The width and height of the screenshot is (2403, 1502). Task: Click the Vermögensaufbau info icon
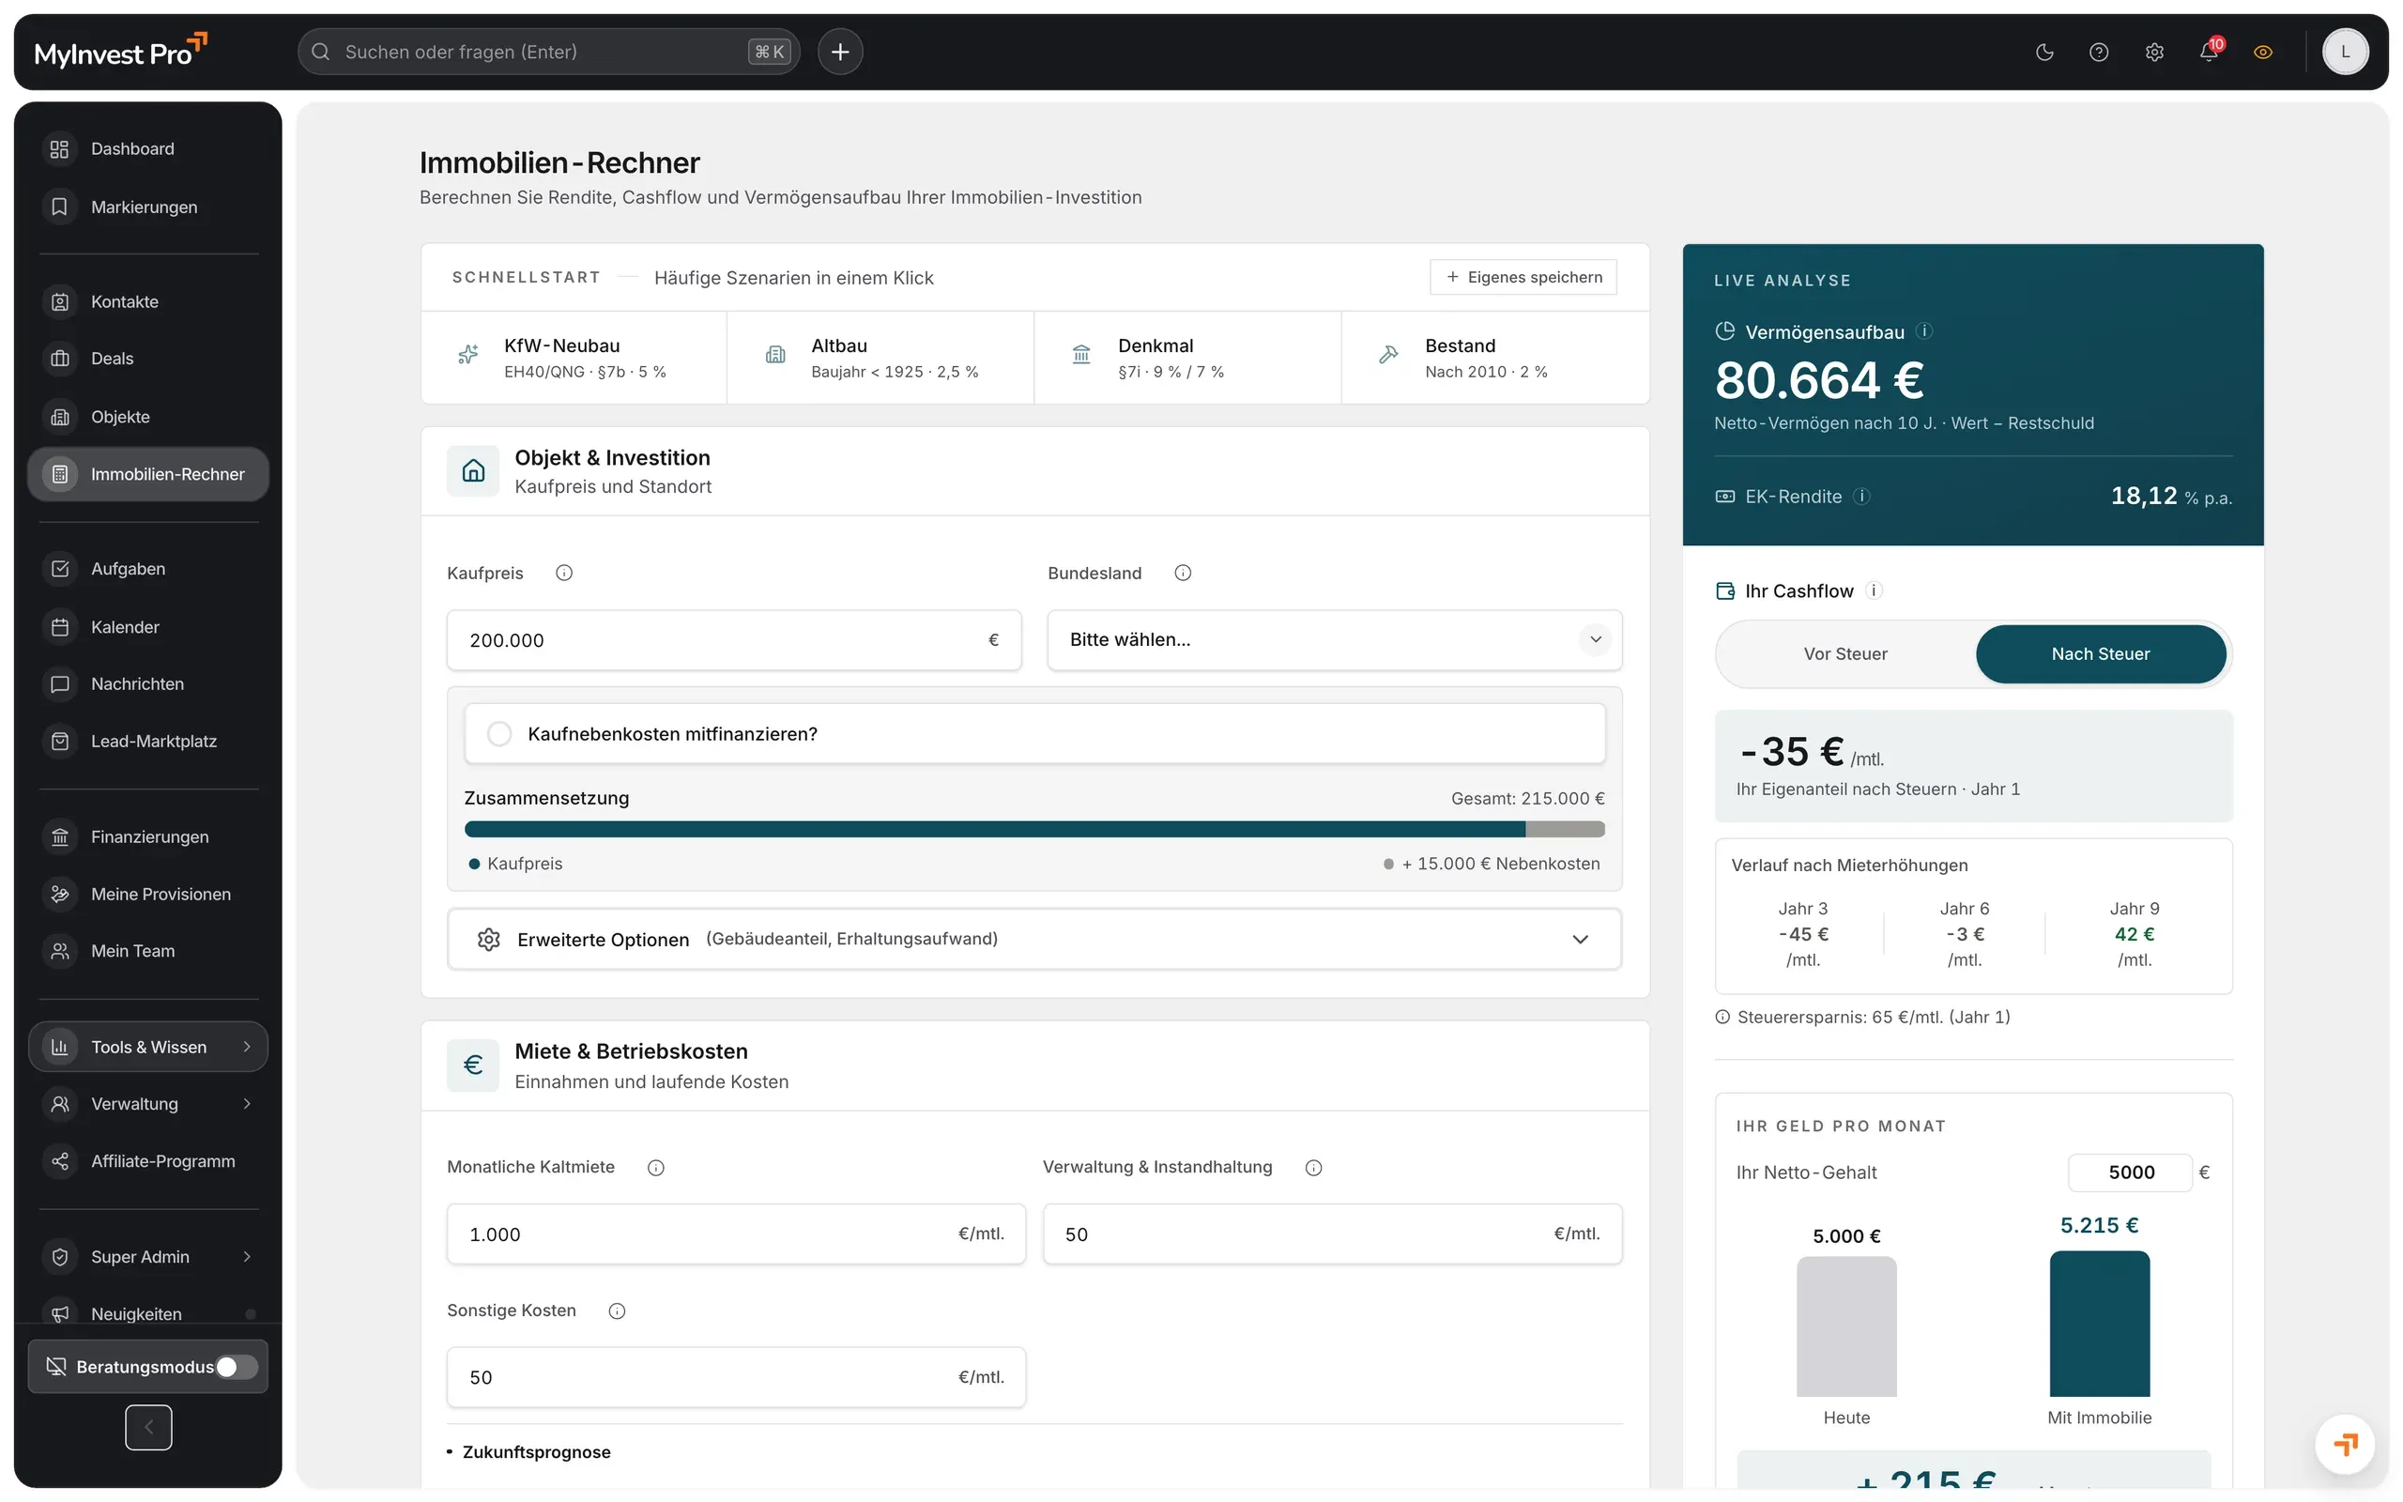[1923, 330]
